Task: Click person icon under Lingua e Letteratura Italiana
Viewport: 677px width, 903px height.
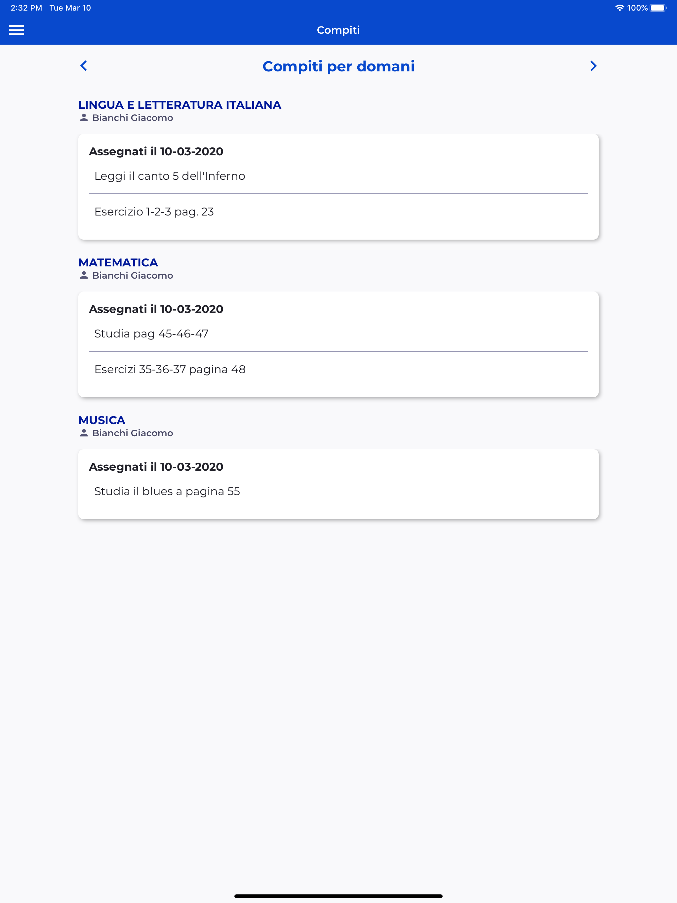Action: 84,118
